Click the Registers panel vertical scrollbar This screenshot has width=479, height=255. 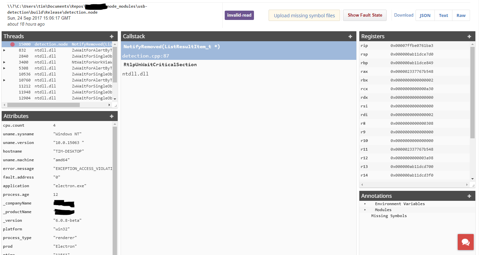coord(473,92)
